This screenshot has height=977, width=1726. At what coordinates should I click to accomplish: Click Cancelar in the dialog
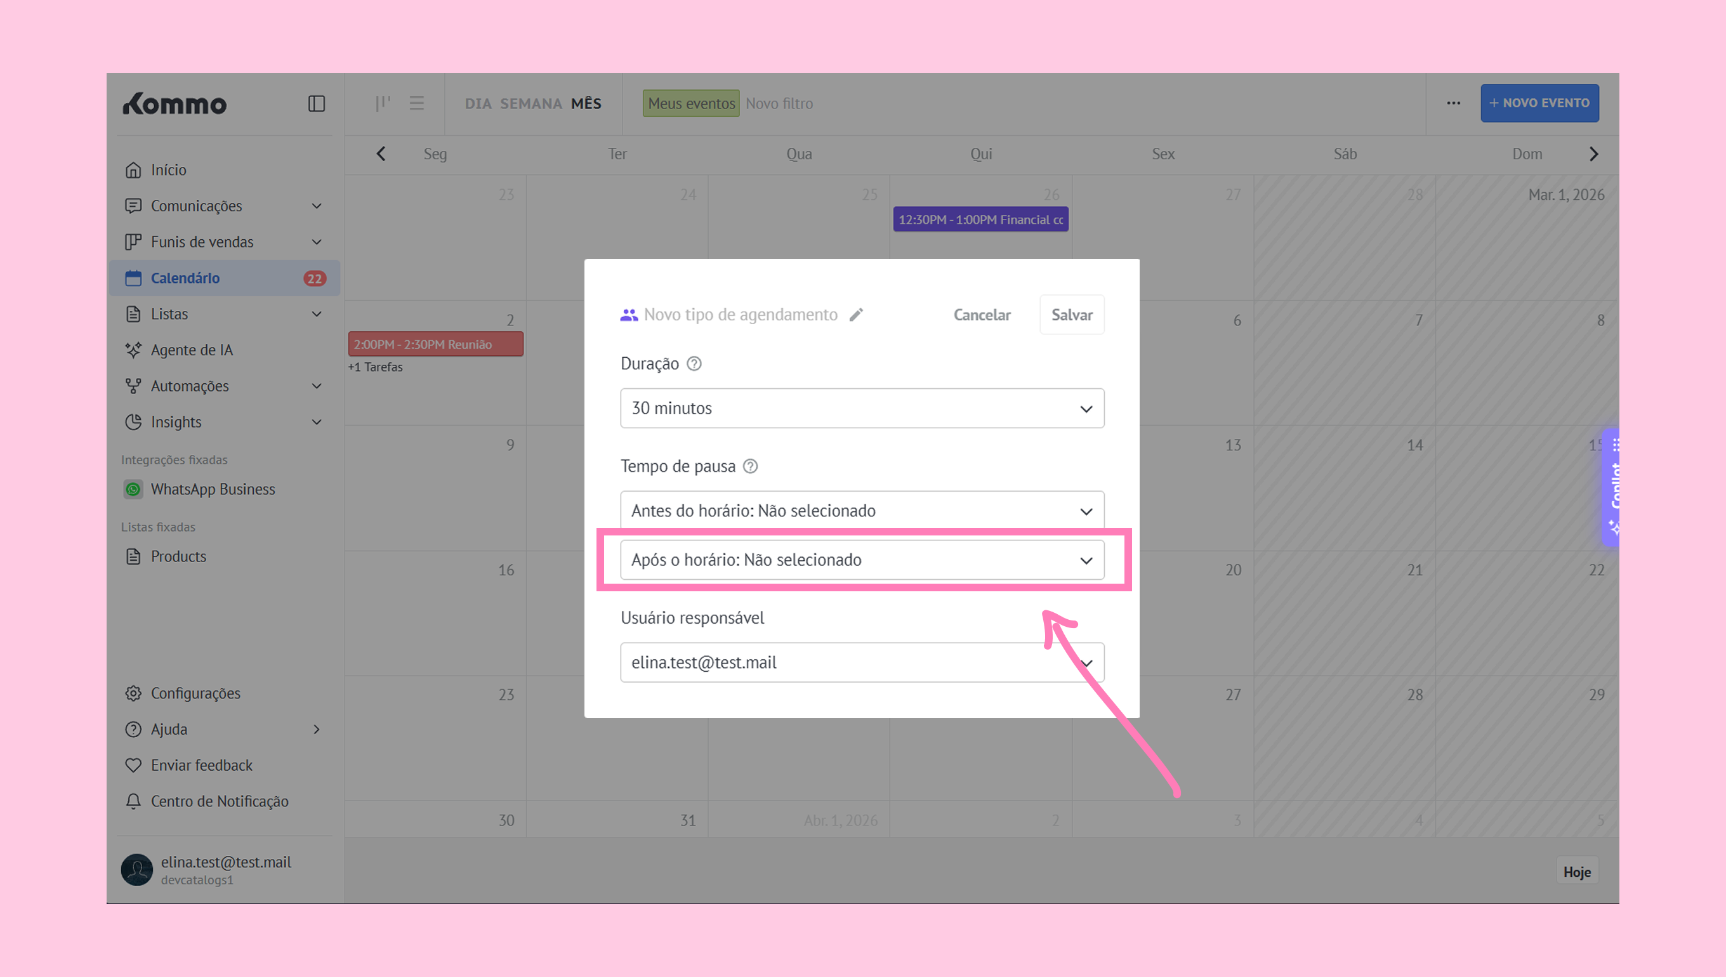pos(981,315)
